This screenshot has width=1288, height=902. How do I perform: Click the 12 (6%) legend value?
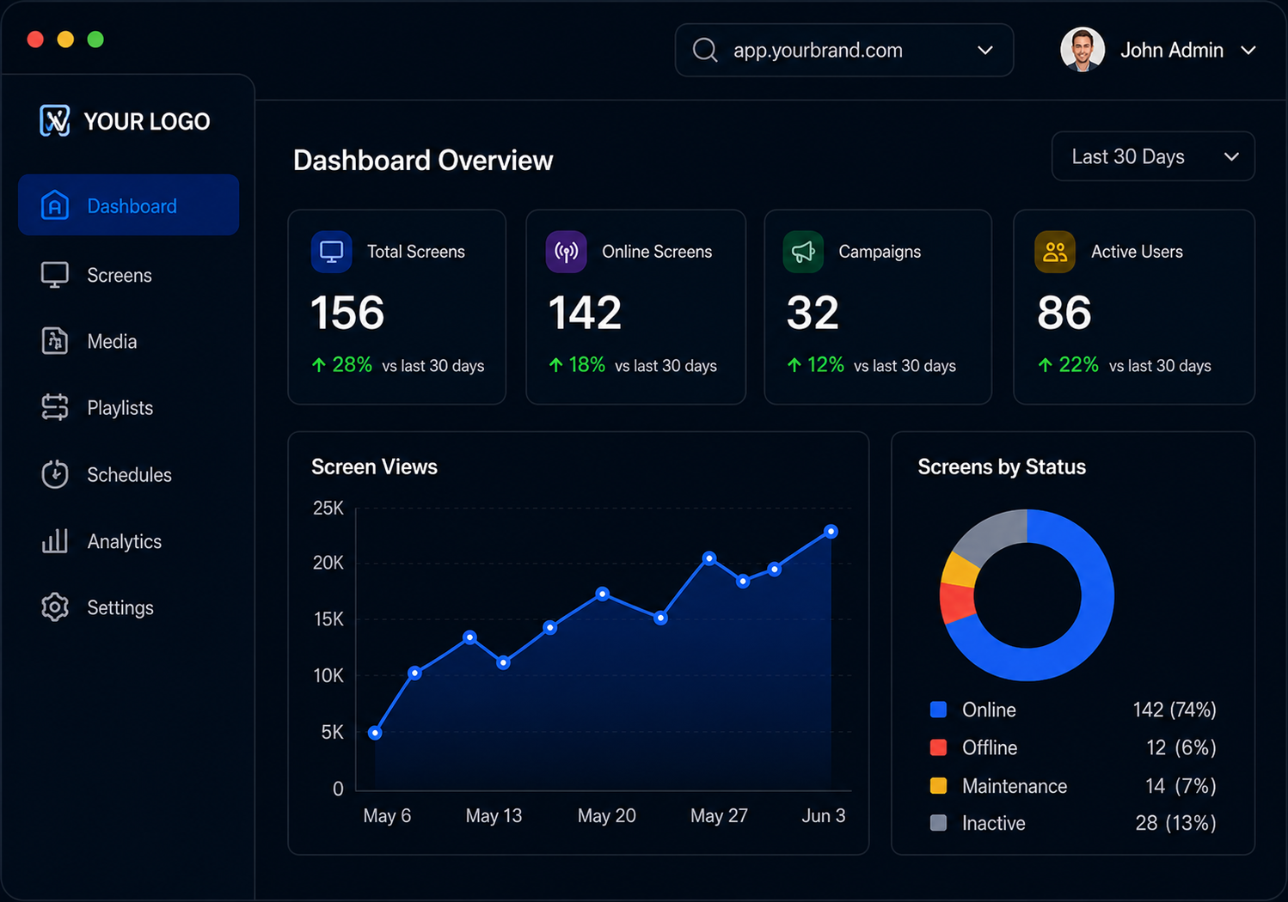(1181, 747)
